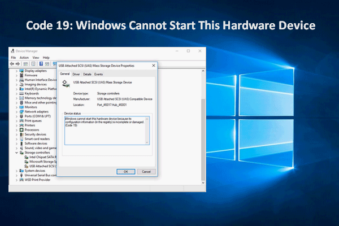Click the Processors chip icon
339x226 pixels.
(21, 130)
